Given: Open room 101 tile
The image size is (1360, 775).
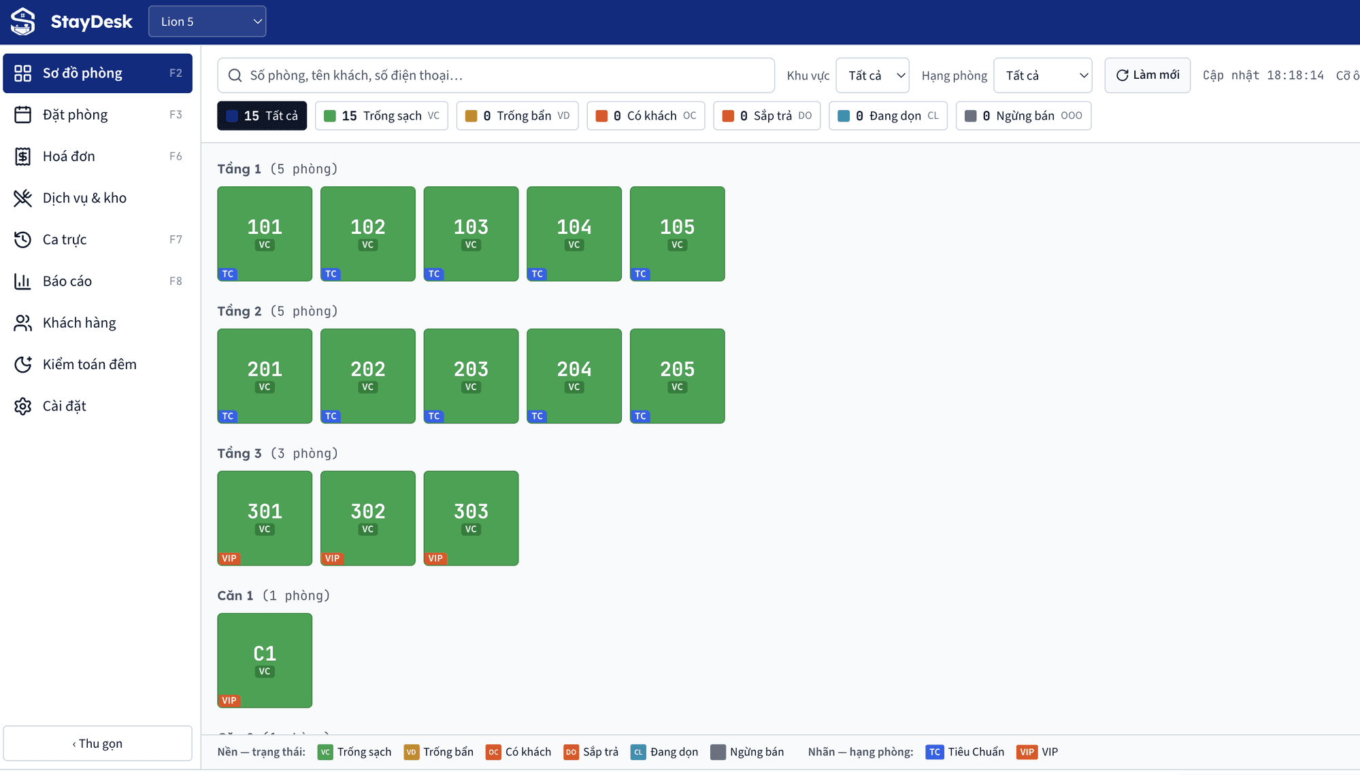Looking at the screenshot, I should [265, 234].
